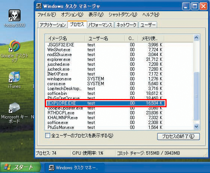Select the jusched.exe process row
210x173 pixels.
pyautogui.click(x=105, y=64)
